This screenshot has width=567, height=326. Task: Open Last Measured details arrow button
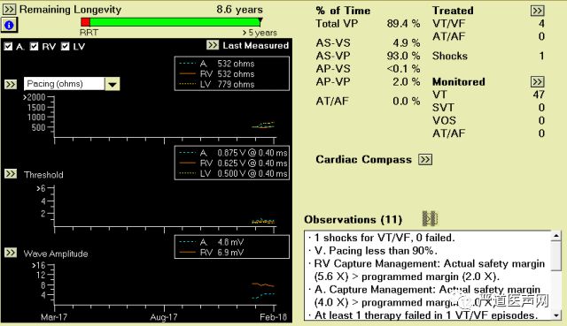213,45
